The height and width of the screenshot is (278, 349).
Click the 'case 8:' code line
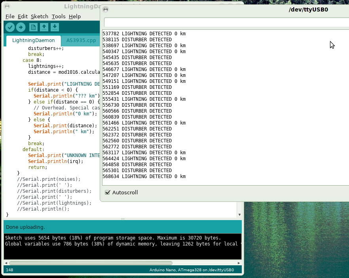(x=32, y=60)
